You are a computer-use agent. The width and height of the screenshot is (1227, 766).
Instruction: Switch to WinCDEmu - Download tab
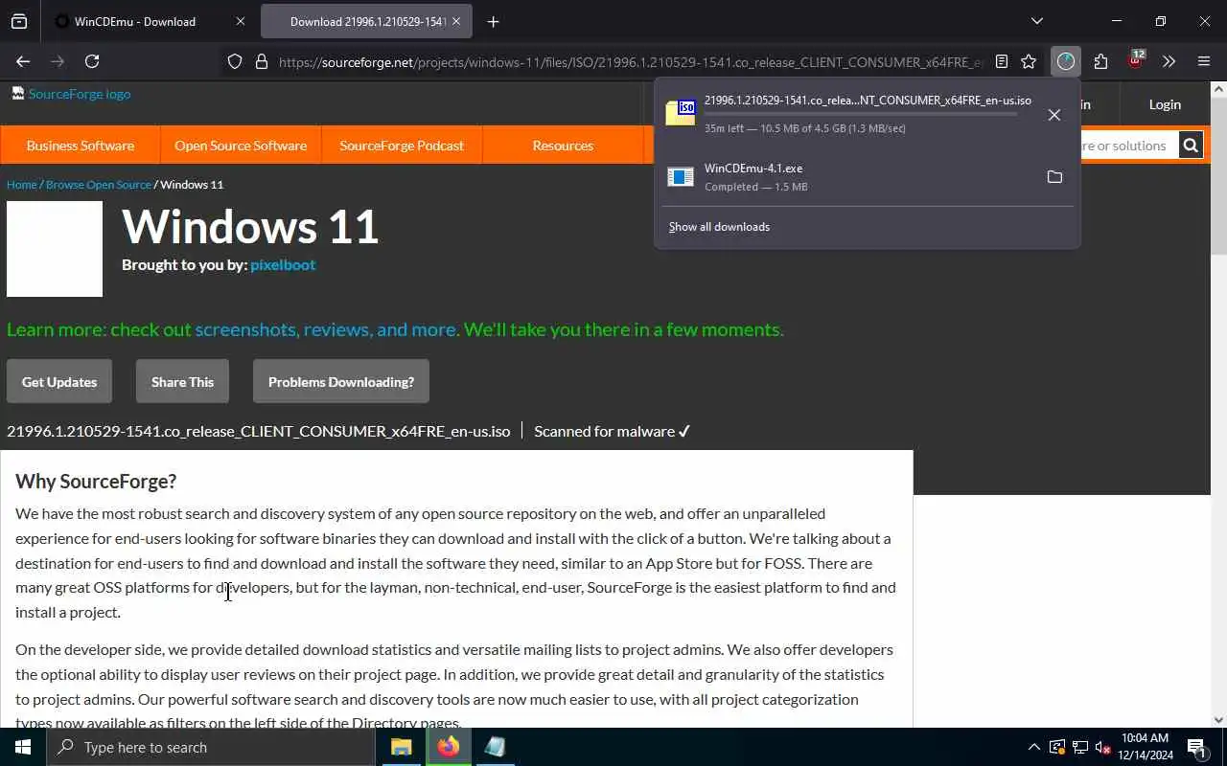tap(135, 21)
